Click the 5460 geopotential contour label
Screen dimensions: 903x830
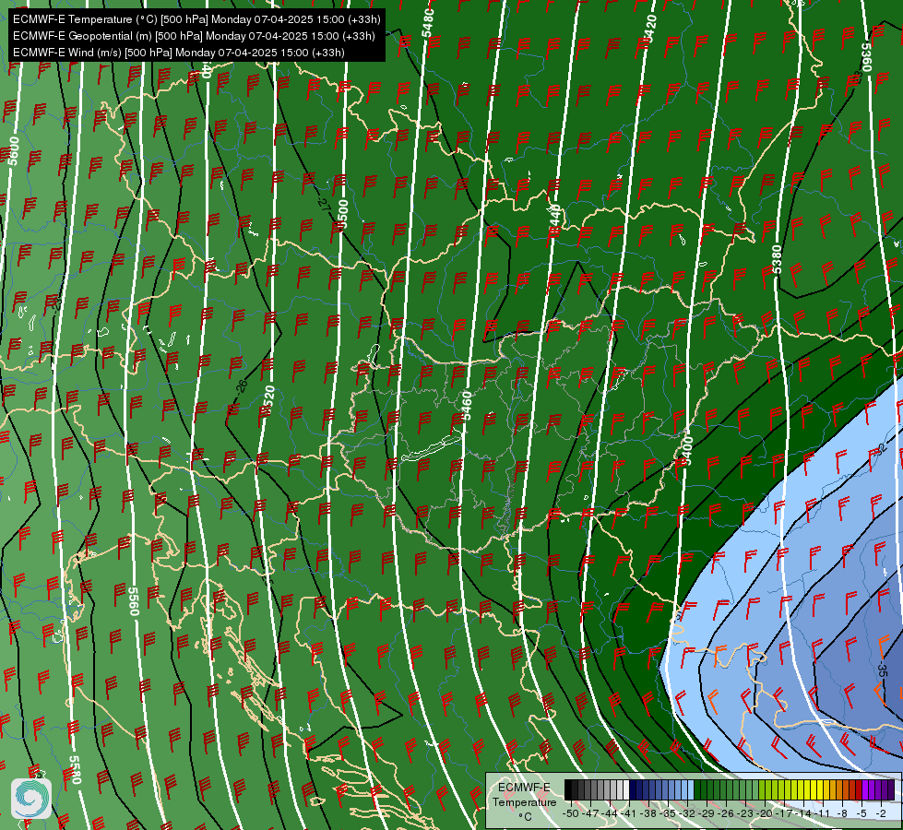coord(467,406)
